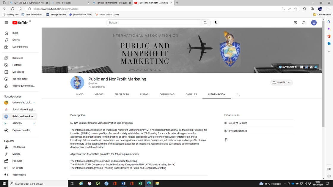Image resolution: width=333 pixels, height=187 pixels.
Task: Click the Windows taskbar search box
Action: point(38,184)
